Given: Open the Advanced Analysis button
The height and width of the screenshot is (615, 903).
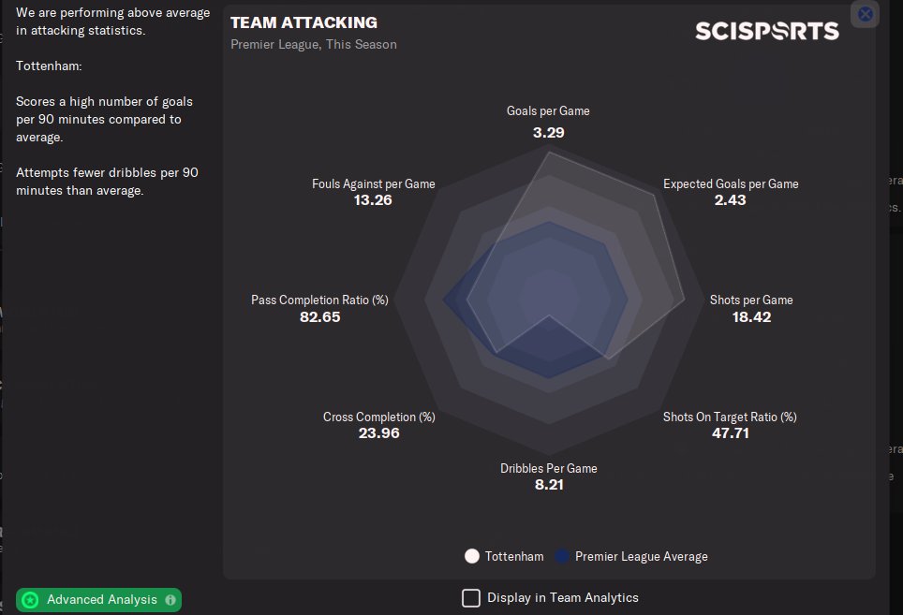Looking at the screenshot, I should tap(101, 600).
